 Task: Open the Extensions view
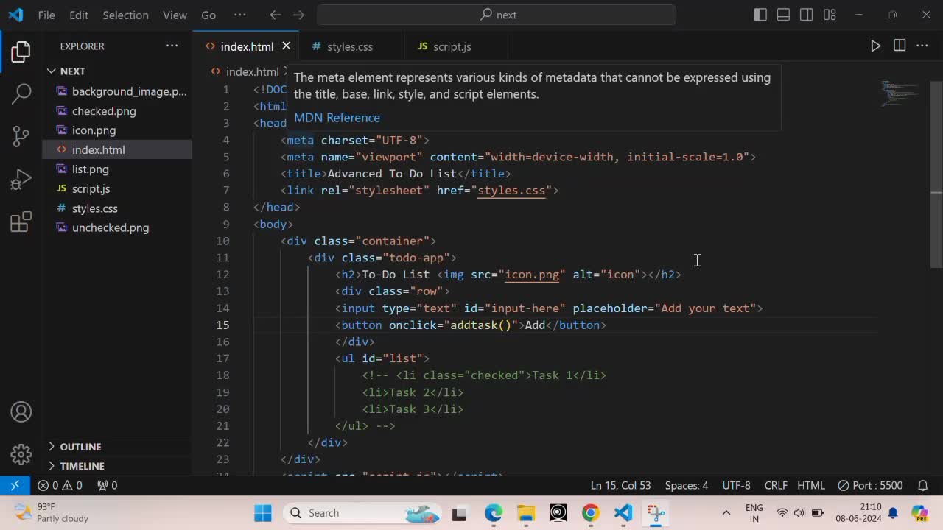[21, 222]
